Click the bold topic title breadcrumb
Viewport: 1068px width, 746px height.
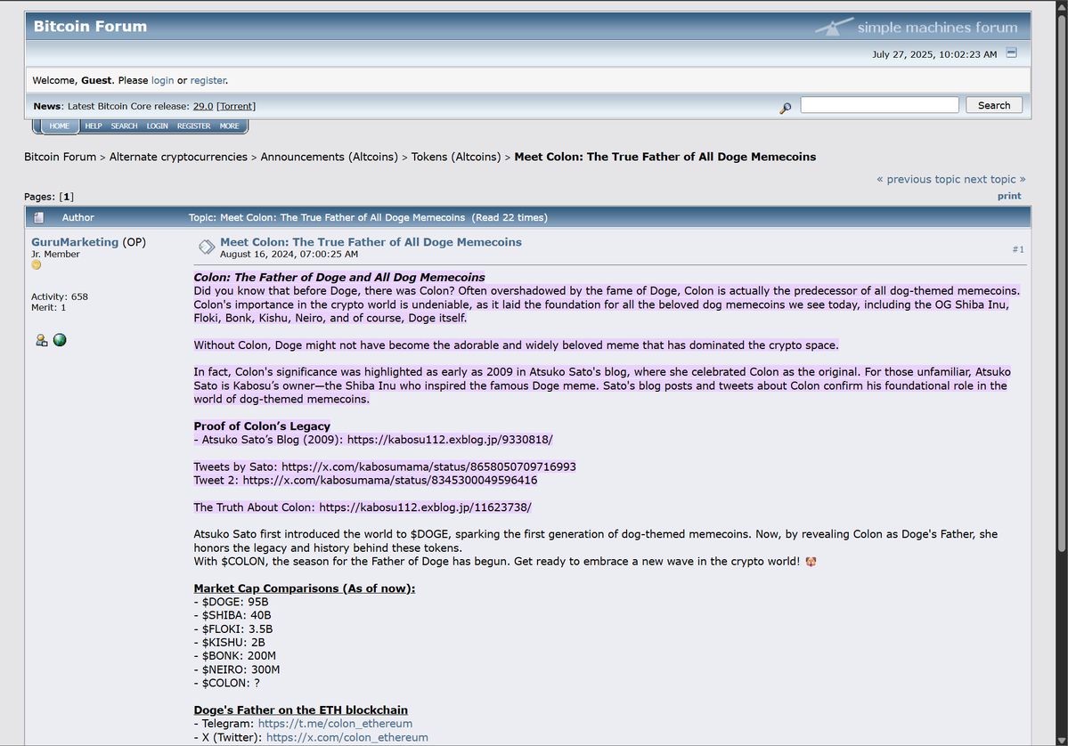[664, 157]
